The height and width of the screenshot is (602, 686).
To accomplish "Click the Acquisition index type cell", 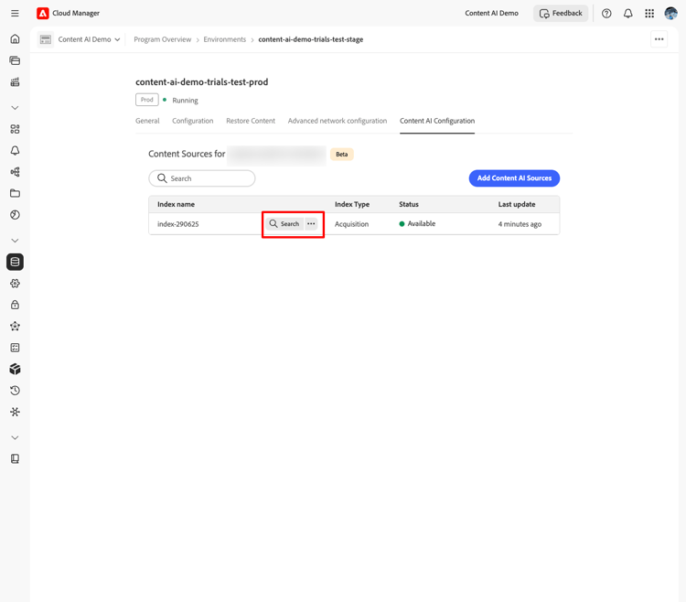I will (352, 224).
